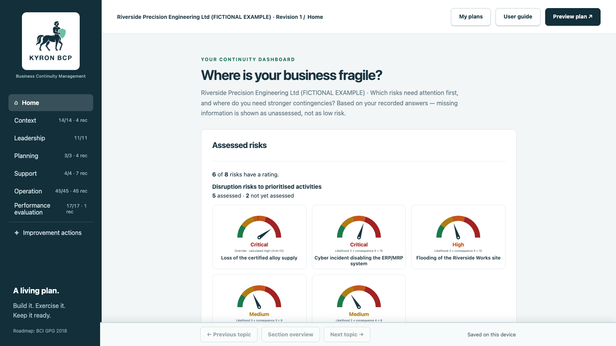The height and width of the screenshot is (346, 616).
Task: Open the Context section
Action: point(51,120)
